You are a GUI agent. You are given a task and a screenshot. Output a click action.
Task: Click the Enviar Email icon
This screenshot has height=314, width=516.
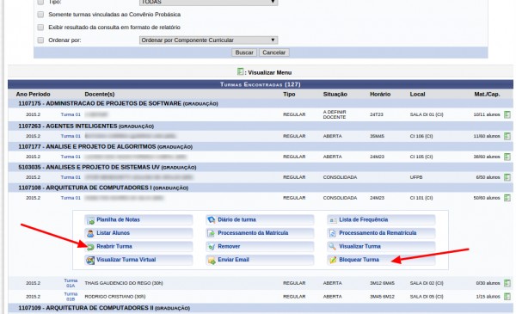pos(212,261)
